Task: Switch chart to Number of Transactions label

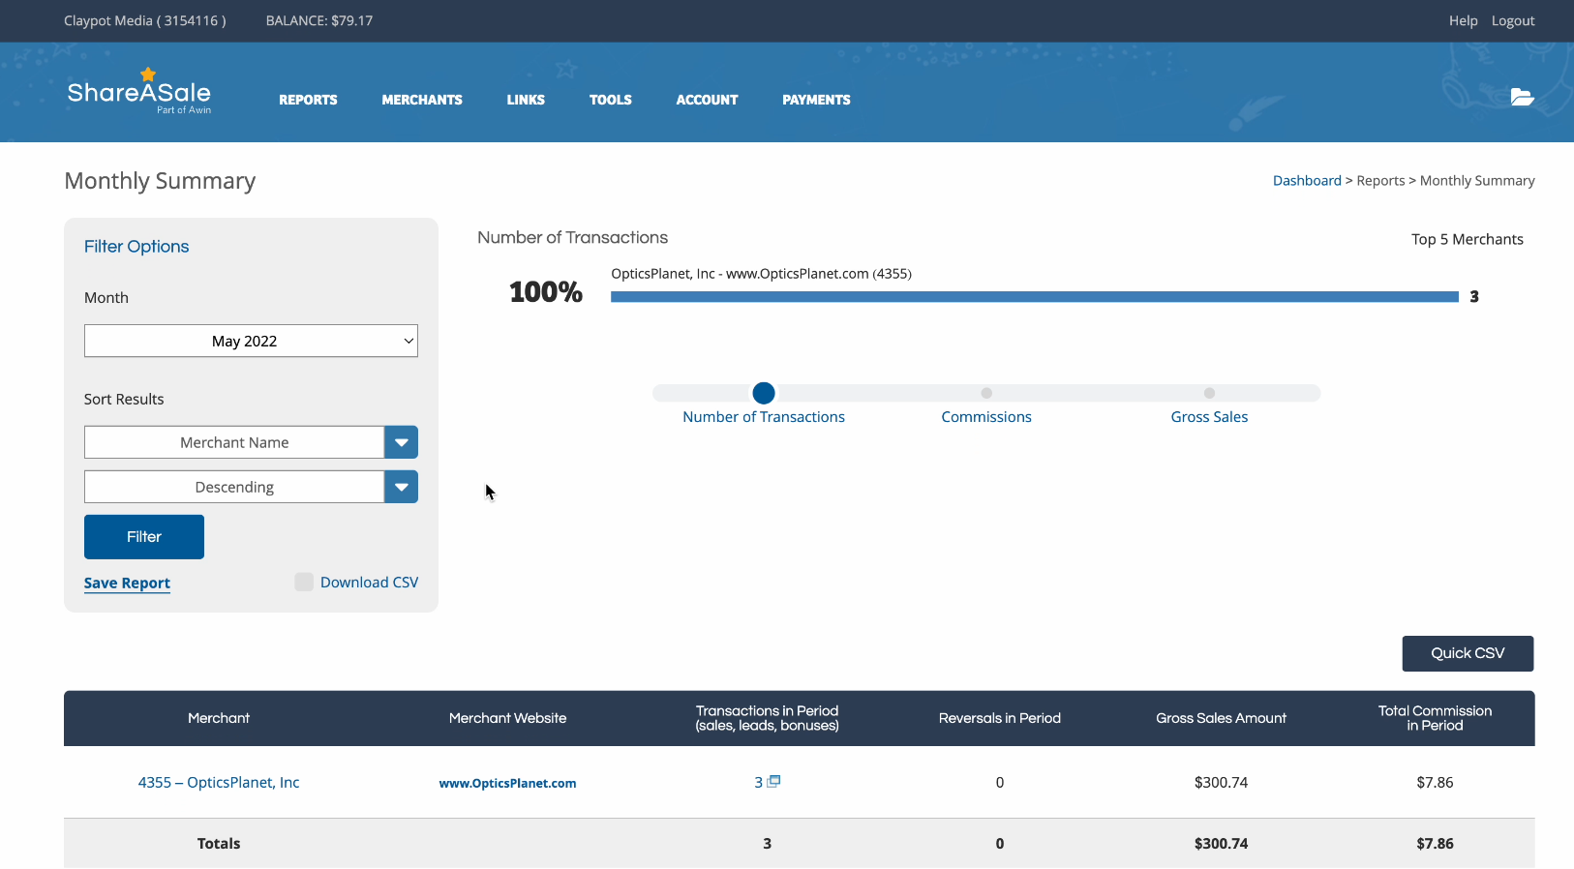Action: [764, 417]
